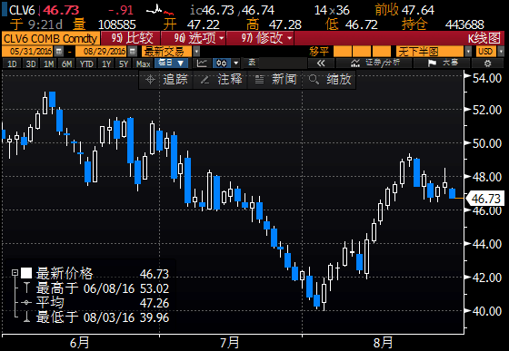509x351 pixels.
Task: Click the first 移平 moving average box
Action: tap(343, 52)
